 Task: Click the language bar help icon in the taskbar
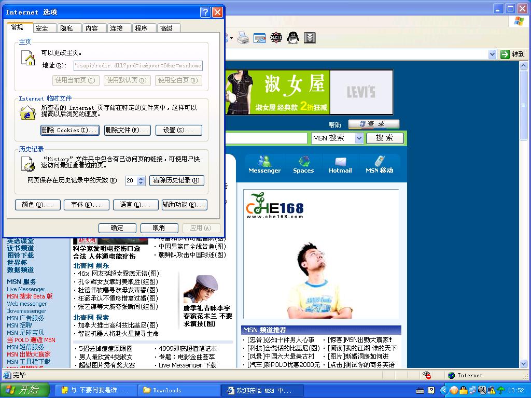click(x=431, y=391)
